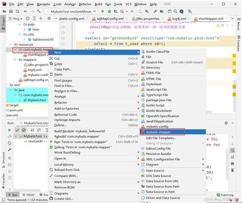Click the Build project hammer icon
Image resolution: width=242 pixels, height=203 pixels.
(39, 11)
